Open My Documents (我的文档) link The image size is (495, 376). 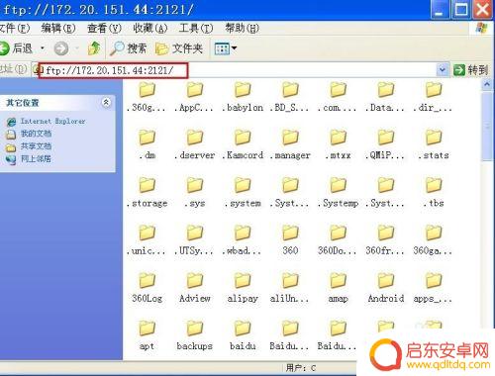click(x=29, y=134)
